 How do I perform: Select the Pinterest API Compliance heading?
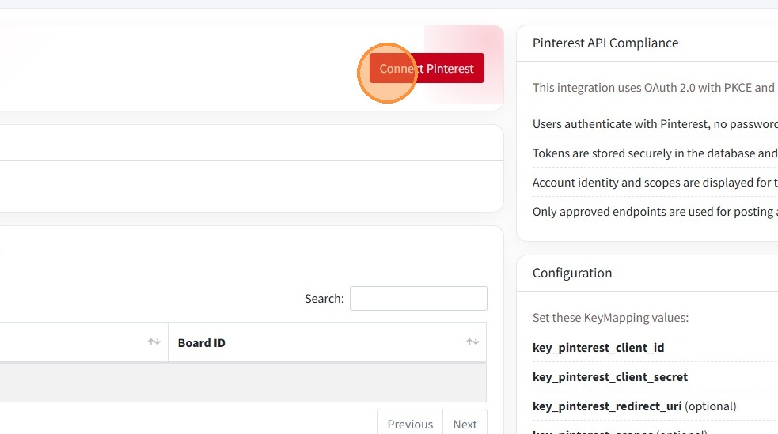[605, 43]
